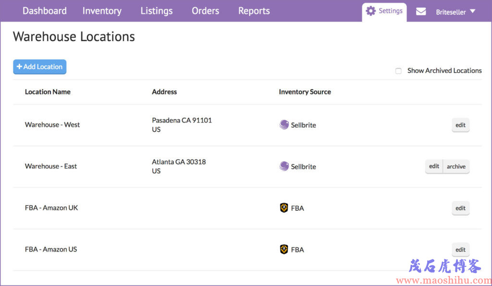
Task: Click FBA shield icon in Amazon UK row
Action: pos(284,208)
